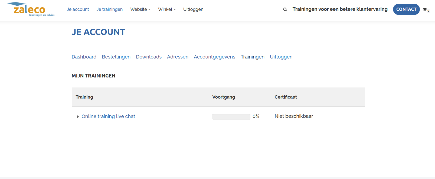Click the Uitloggen link below Je Account
435x179 pixels.
[281, 57]
